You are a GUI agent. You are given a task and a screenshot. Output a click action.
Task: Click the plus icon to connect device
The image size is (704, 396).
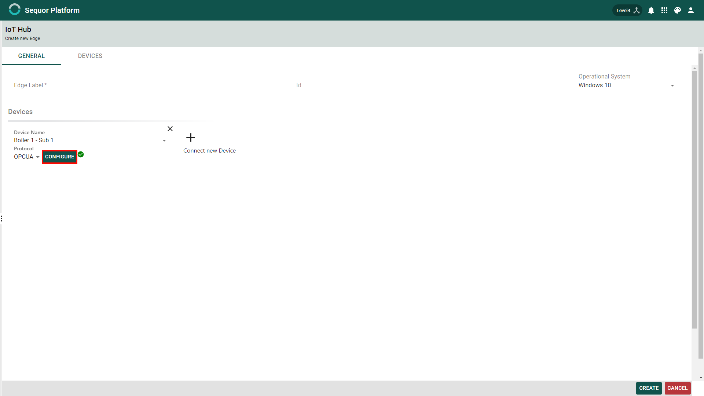click(x=191, y=137)
